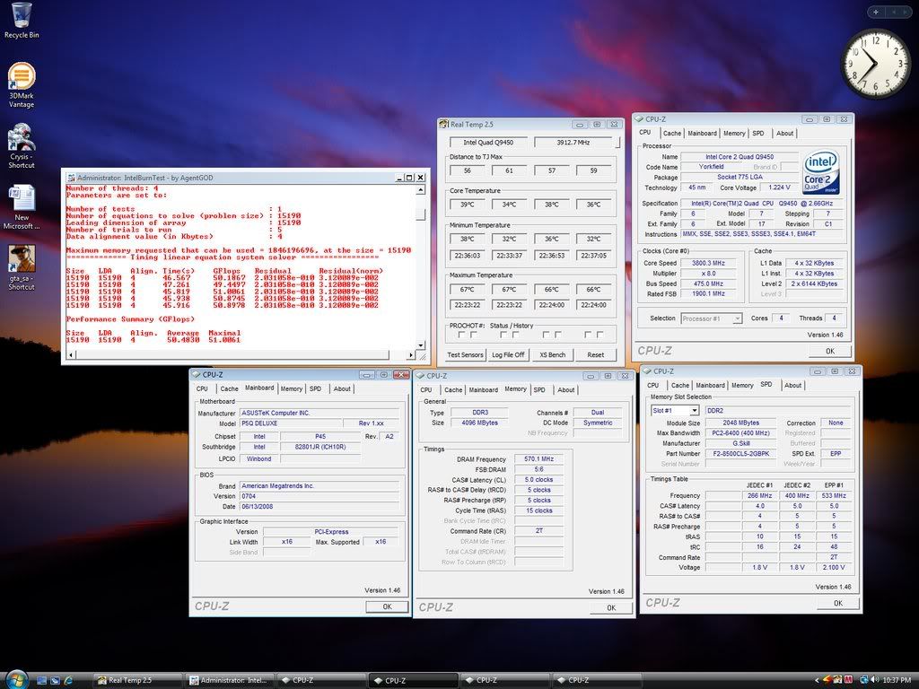Image resolution: width=919 pixels, height=689 pixels.
Task: Click the BIOS date 06/13/2008 value
Action: (x=319, y=507)
